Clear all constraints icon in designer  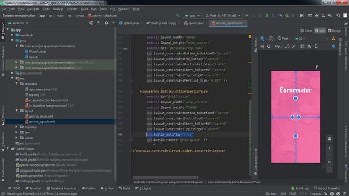coord(287,46)
